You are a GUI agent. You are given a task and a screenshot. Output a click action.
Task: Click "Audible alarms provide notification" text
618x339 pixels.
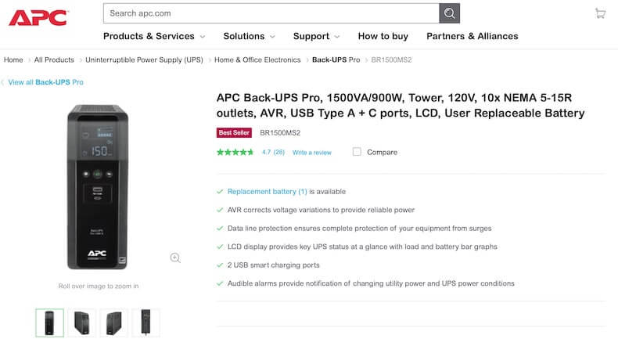tap(371, 283)
